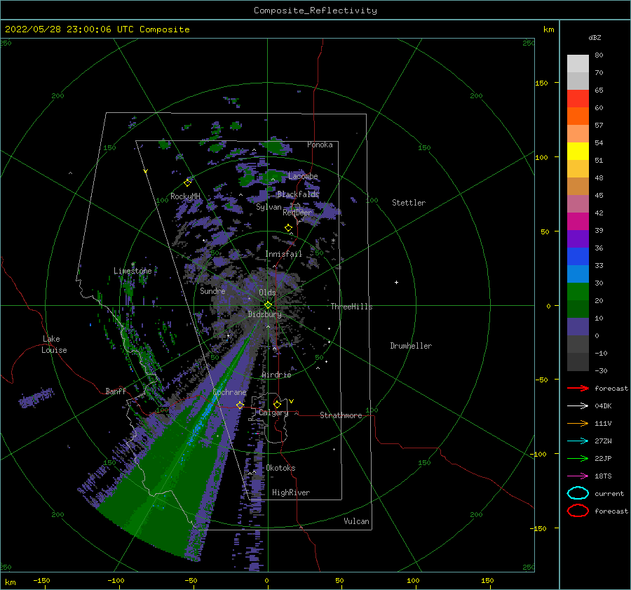Click the Airdrie label
The width and height of the screenshot is (631, 590).
click(276, 375)
